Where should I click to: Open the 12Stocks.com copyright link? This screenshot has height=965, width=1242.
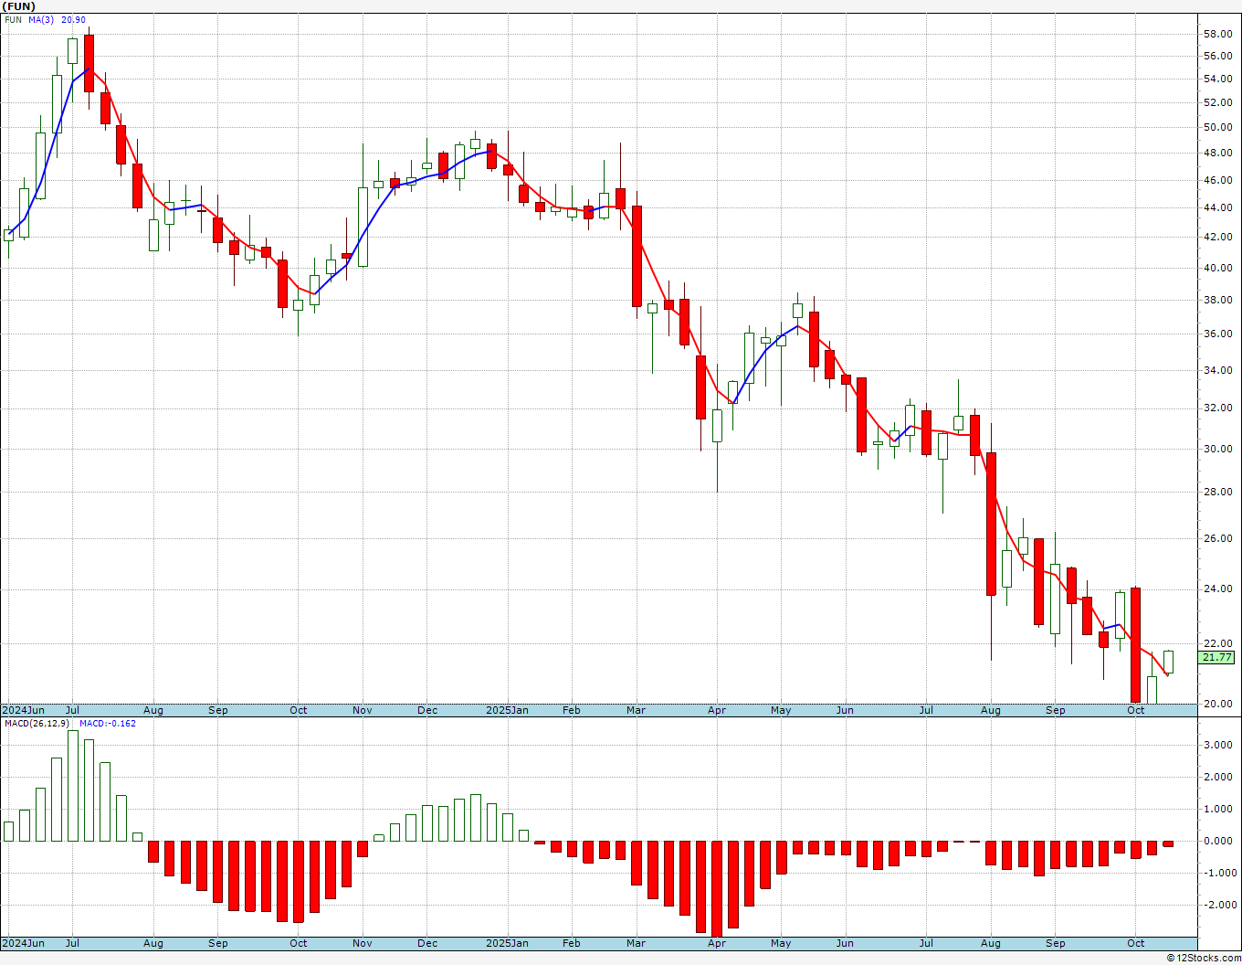coord(1203,958)
